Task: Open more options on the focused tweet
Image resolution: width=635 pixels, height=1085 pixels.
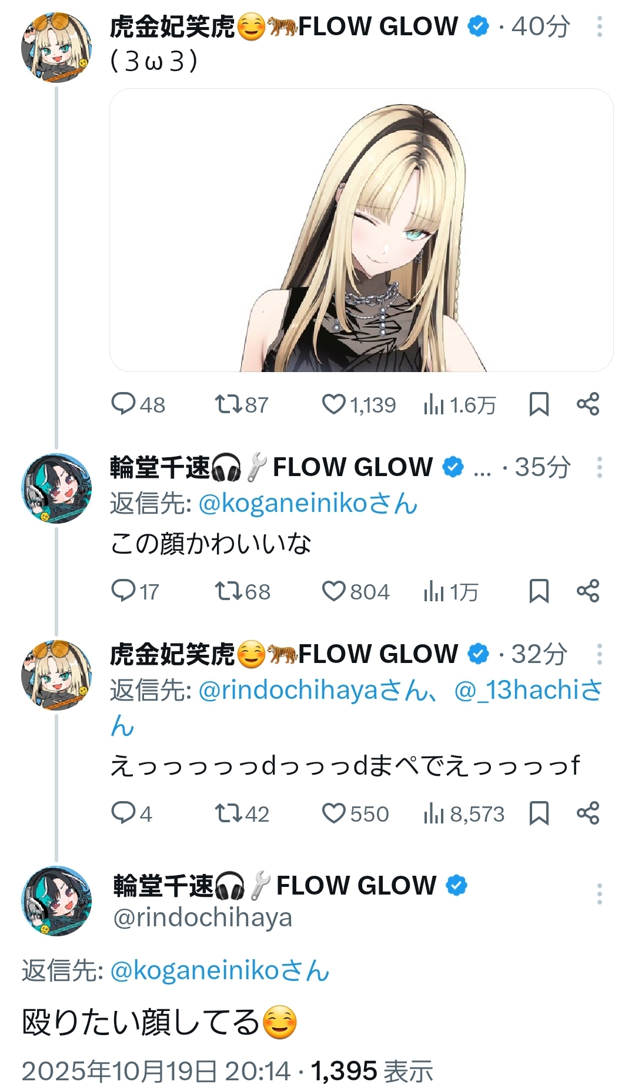Action: [599, 894]
